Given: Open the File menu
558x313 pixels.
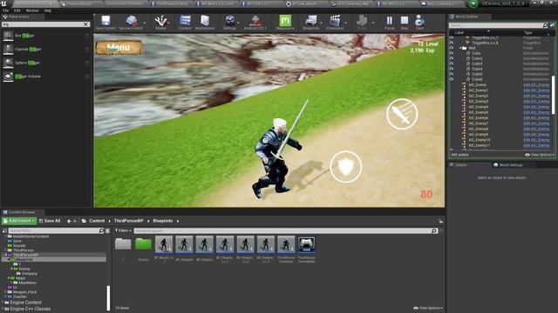Looking at the screenshot, I should (x=6, y=10).
